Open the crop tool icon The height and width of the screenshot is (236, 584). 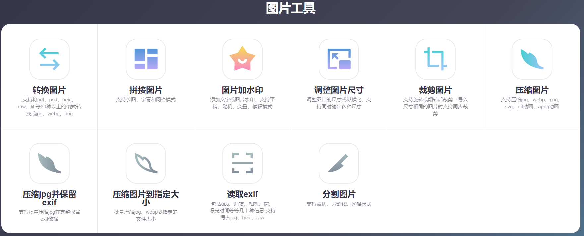tap(435, 59)
